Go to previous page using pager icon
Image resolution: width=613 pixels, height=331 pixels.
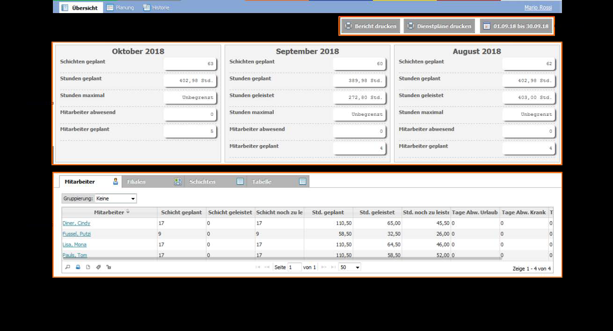pyautogui.click(x=267, y=267)
